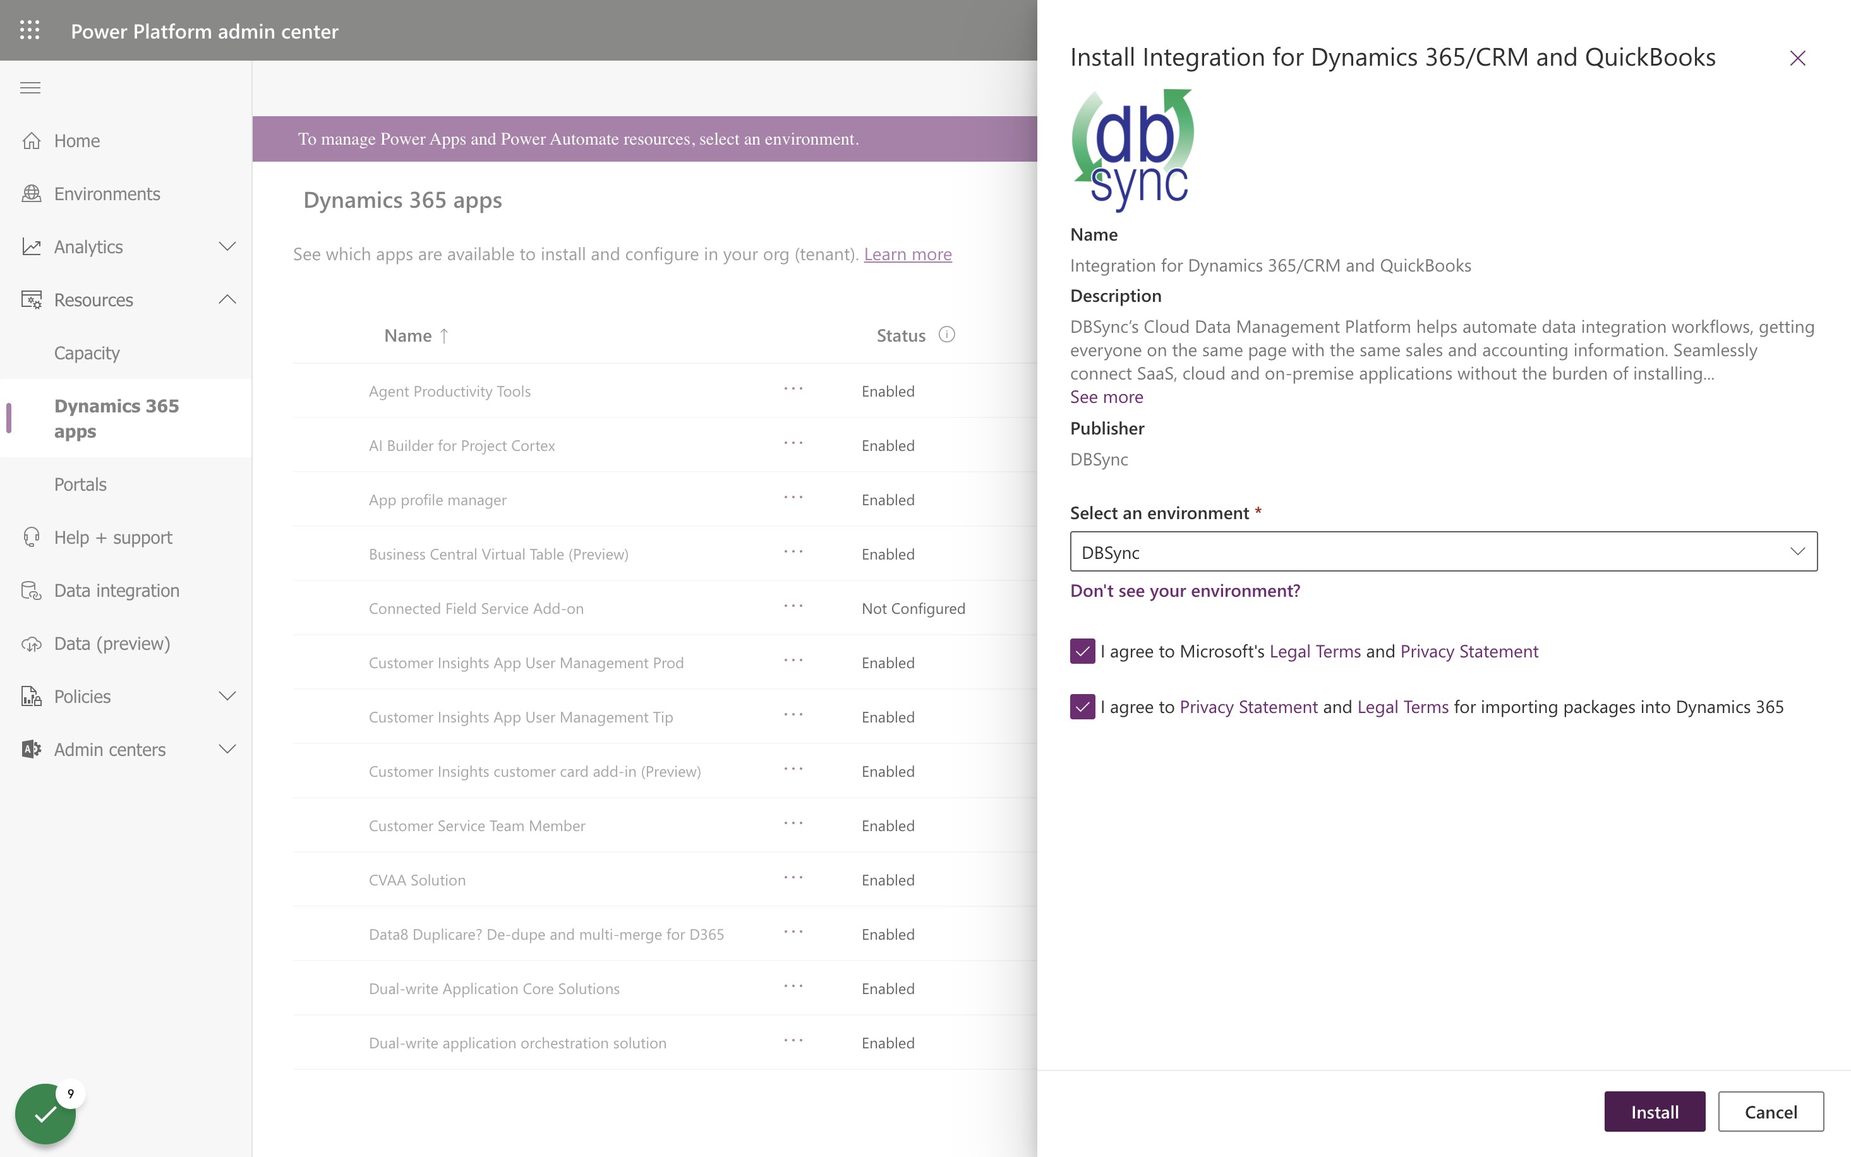
Task: Click the Install button
Action: coord(1655,1111)
